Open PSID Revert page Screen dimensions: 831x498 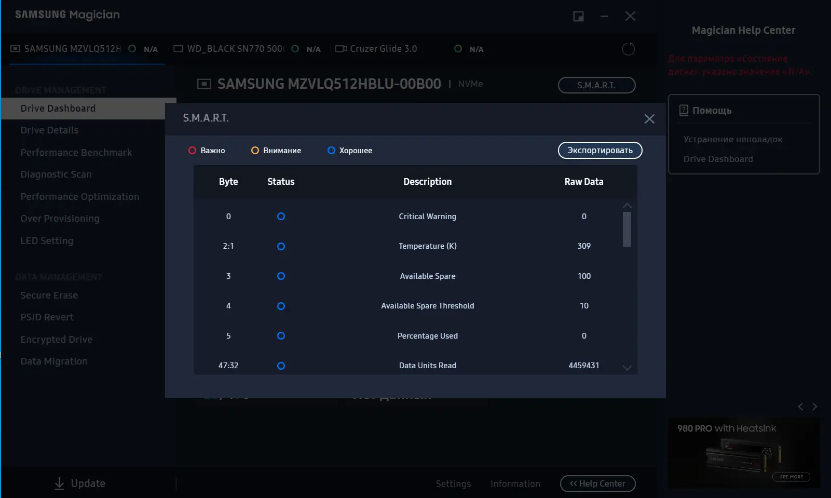[47, 317]
